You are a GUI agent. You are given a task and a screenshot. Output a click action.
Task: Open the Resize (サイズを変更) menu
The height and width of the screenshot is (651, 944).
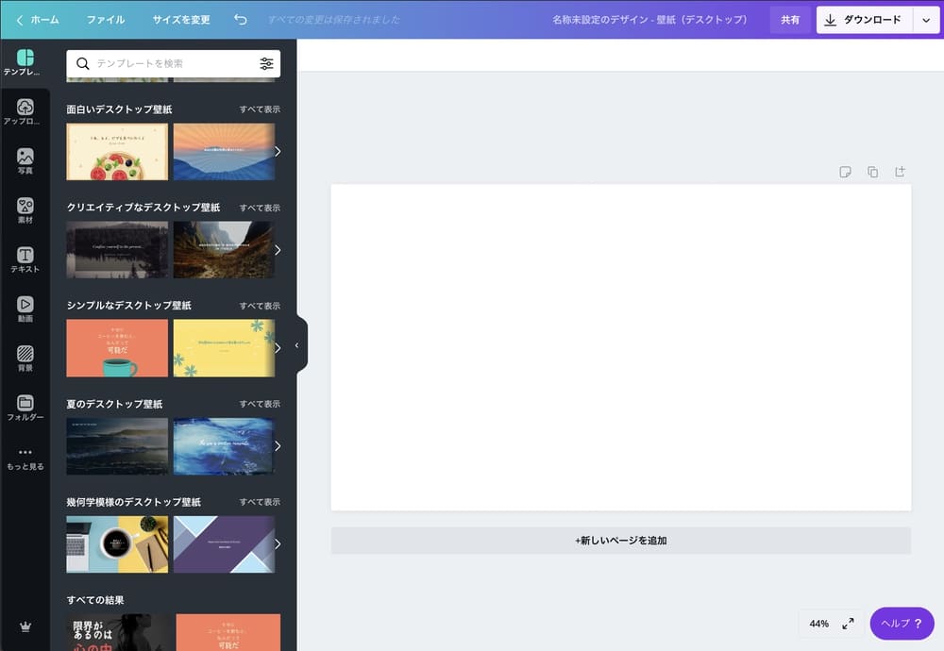click(x=181, y=20)
